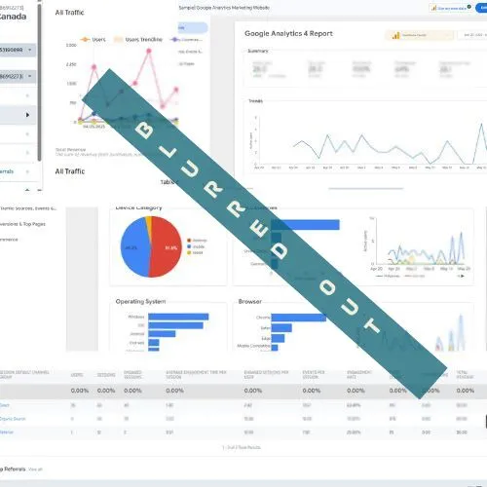Click the blue slice of Device Category pie
The height and width of the screenshot is (487, 487).
click(134, 246)
